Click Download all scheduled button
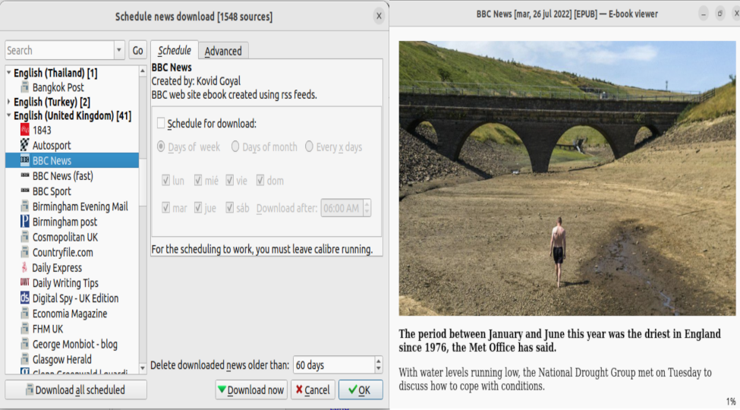740x410 pixels. pyautogui.click(x=76, y=389)
